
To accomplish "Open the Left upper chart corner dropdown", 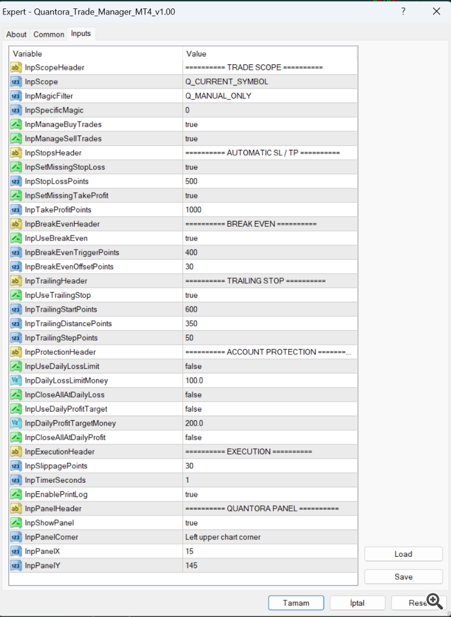I will 270,537.
